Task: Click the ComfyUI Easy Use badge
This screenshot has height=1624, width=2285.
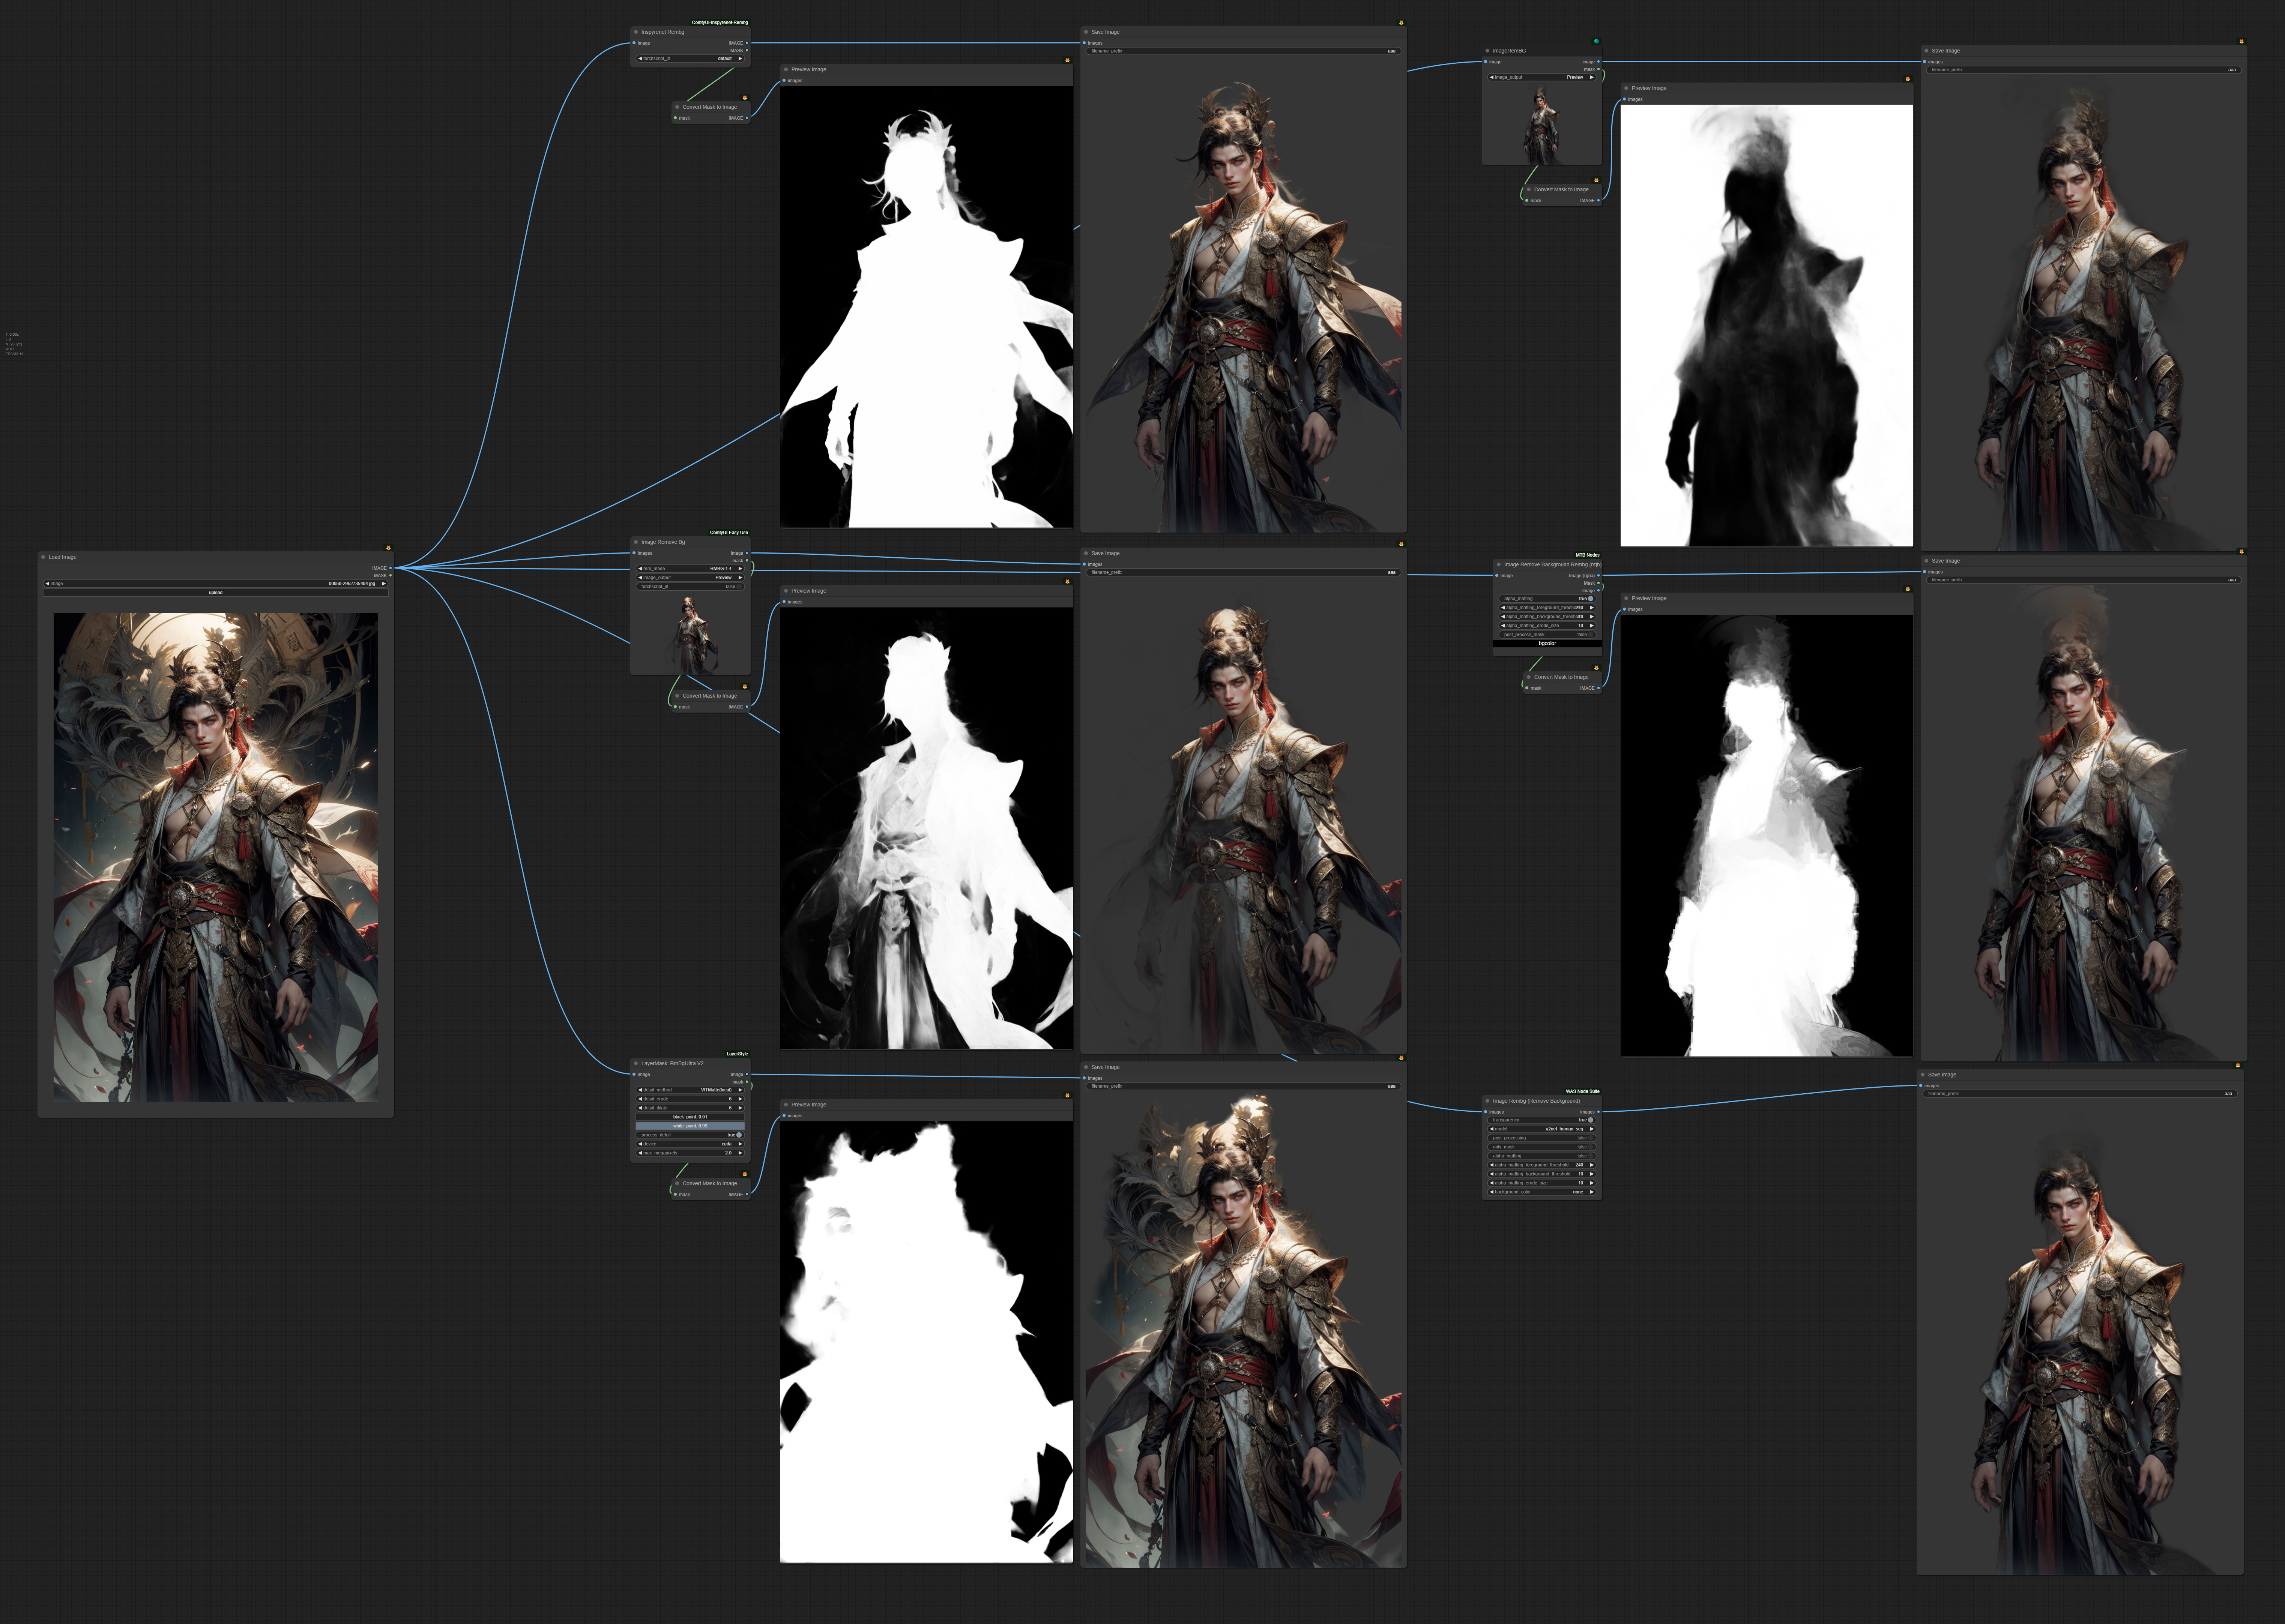Action: tap(729, 533)
